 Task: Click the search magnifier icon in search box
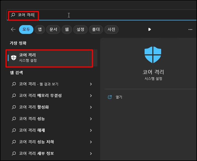tap(13, 15)
